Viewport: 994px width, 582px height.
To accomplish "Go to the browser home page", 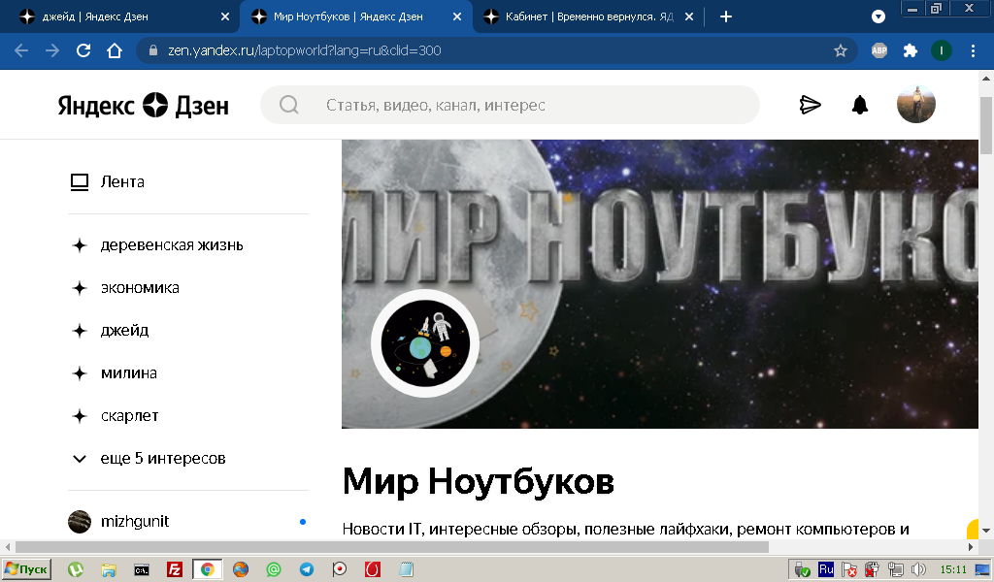I will [115, 50].
